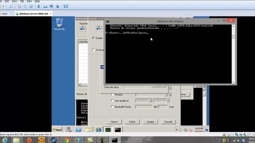Click the Auto disable date spinner
Image resolution: width=255 pixels, height=143 pixels.
(150, 100)
